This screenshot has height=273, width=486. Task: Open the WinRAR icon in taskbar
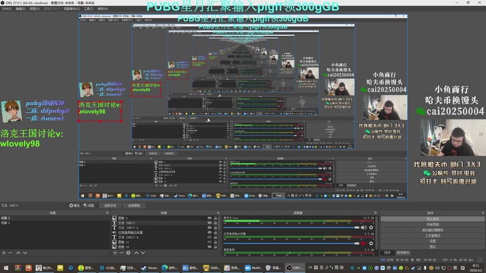pyautogui.click(x=18, y=268)
